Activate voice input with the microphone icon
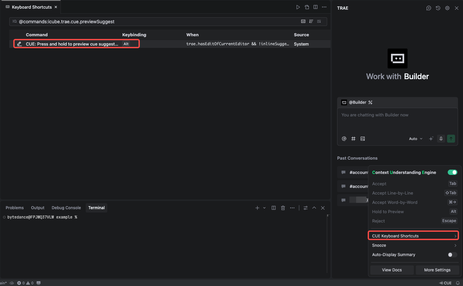 click(441, 139)
